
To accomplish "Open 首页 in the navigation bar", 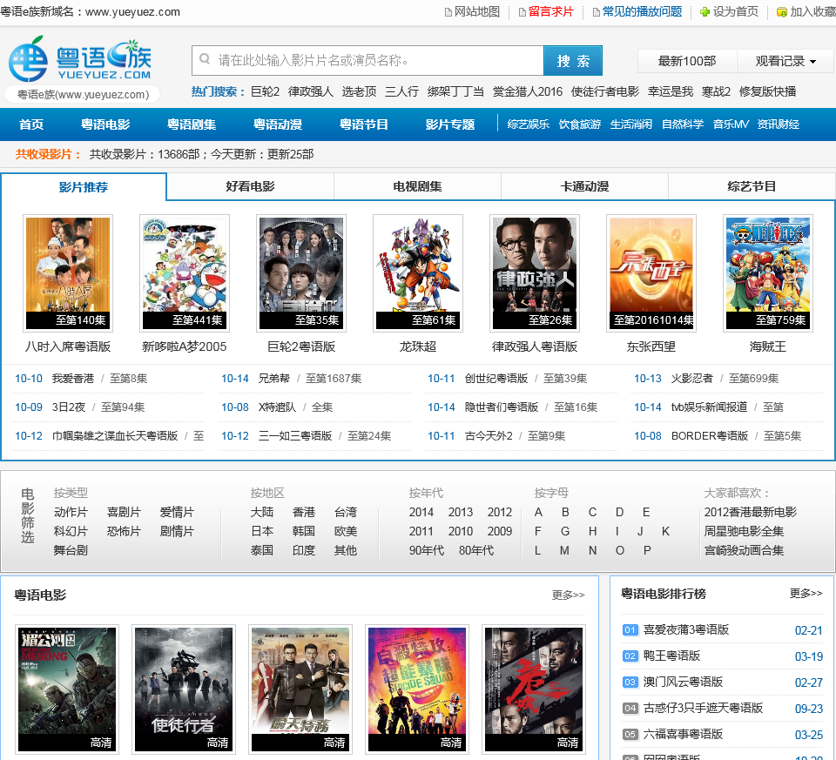I will coord(31,124).
